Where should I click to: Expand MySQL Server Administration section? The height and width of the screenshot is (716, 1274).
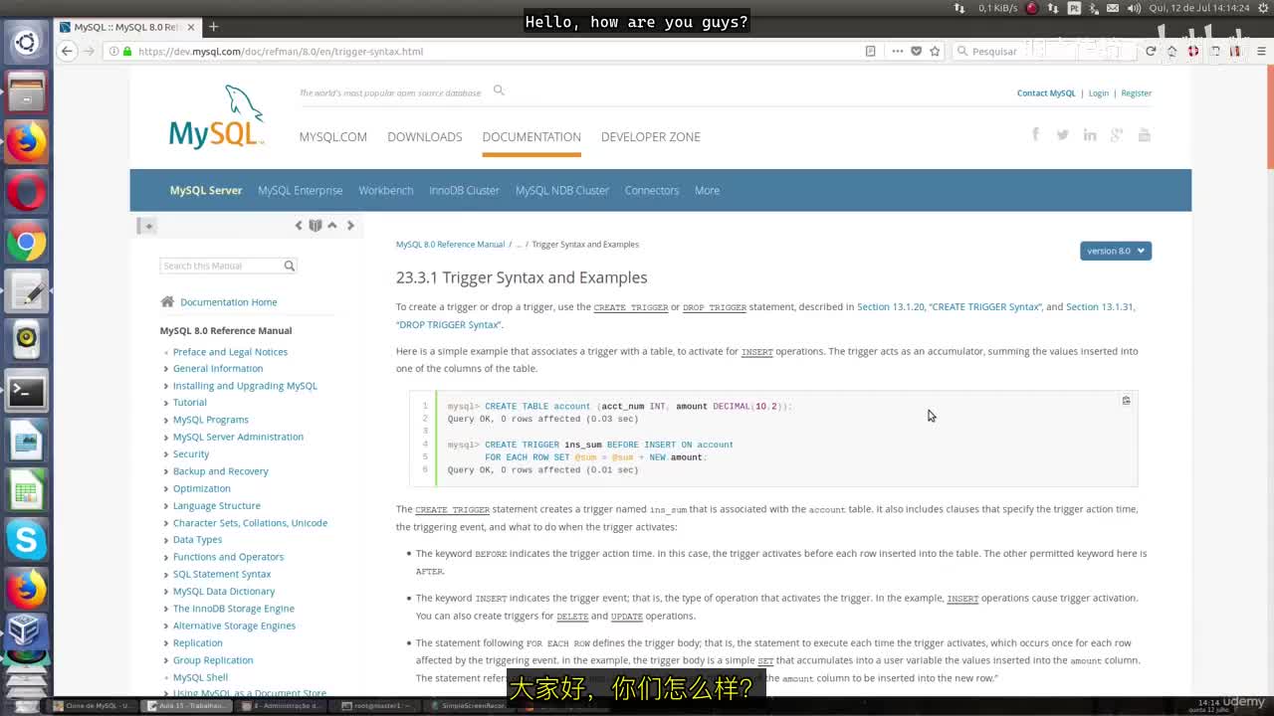click(166, 437)
